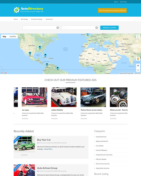Click the star rating under Jan Japan
This screenshot has height=176, width=141.
click(25, 118)
